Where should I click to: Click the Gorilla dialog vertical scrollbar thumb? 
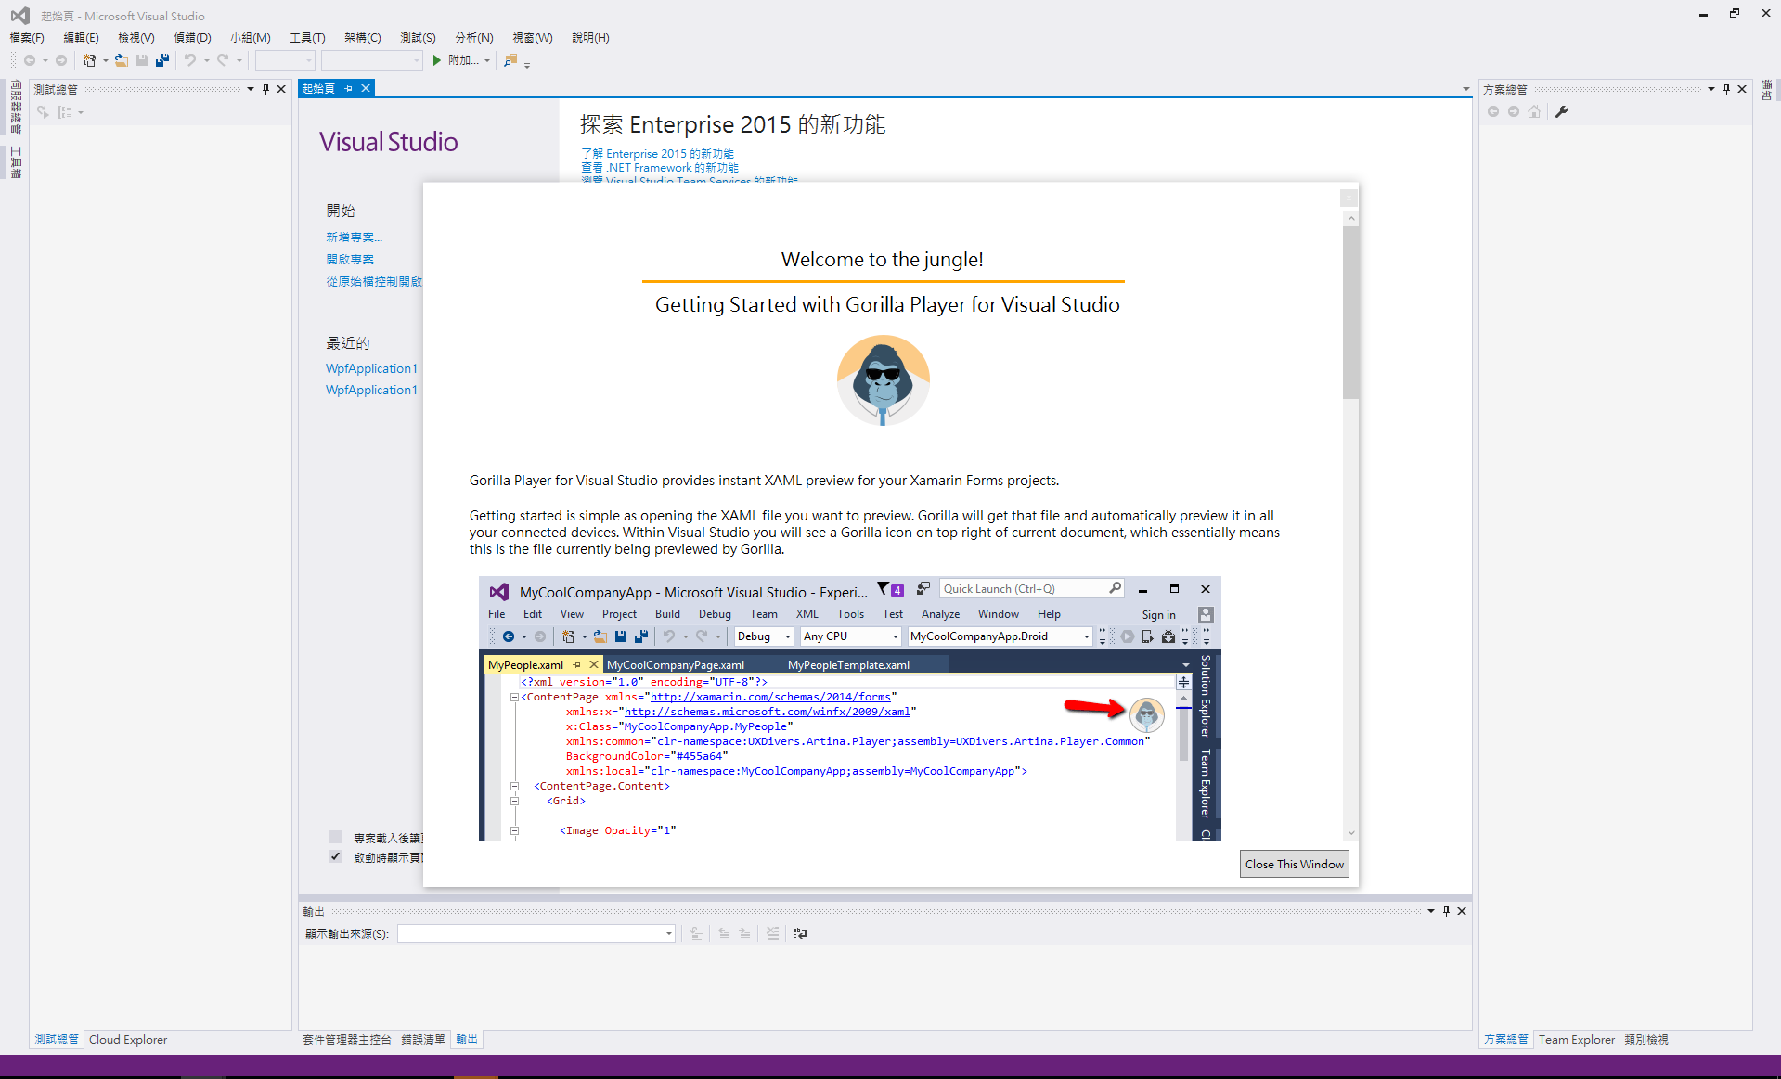pos(1350,311)
